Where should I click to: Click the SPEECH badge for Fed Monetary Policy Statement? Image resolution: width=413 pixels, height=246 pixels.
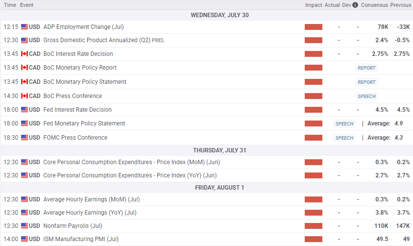point(344,124)
